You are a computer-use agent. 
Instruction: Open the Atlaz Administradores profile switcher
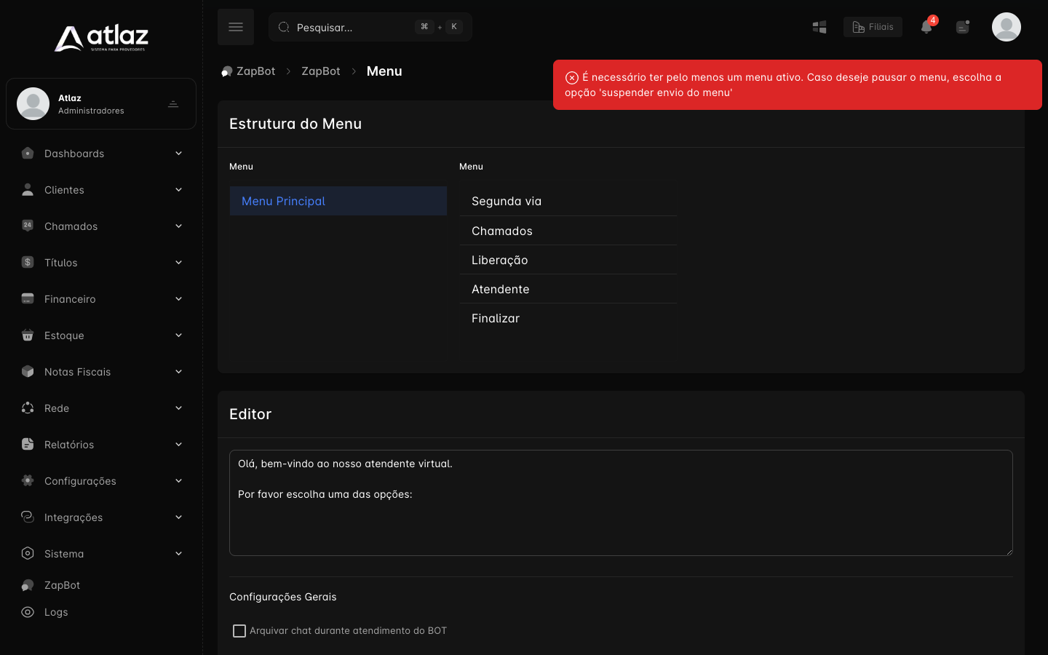click(101, 103)
